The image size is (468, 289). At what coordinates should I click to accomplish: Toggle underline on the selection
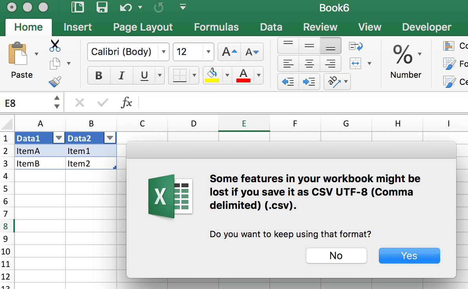144,75
